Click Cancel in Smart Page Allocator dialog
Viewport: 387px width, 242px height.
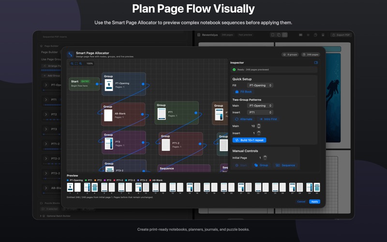tap(301, 201)
